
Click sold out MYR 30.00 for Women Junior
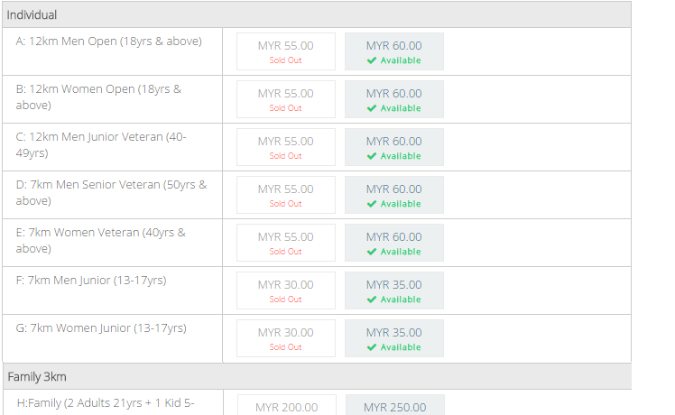coord(286,338)
